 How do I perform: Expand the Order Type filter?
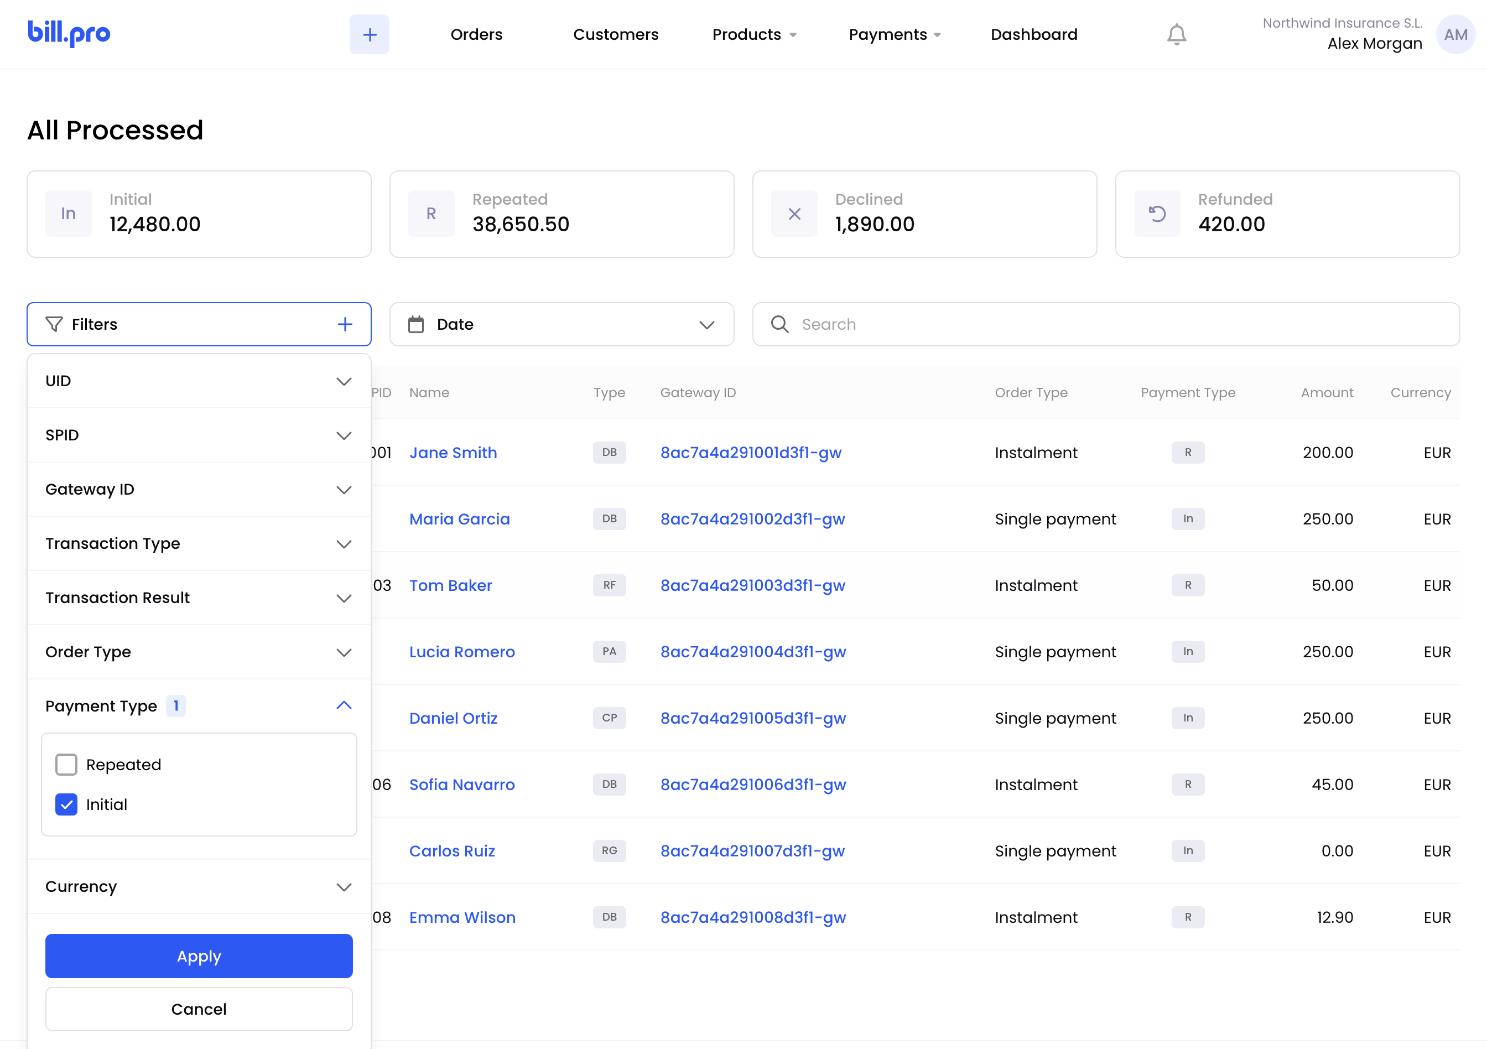[x=199, y=652]
